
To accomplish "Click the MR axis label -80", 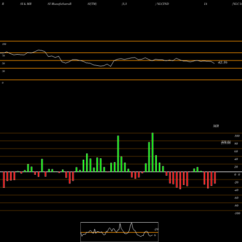I will [236, 206].
